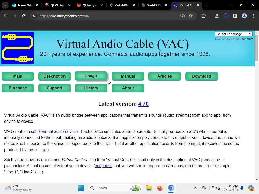
Task: Click the browser forward arrow
Action: 14,16
